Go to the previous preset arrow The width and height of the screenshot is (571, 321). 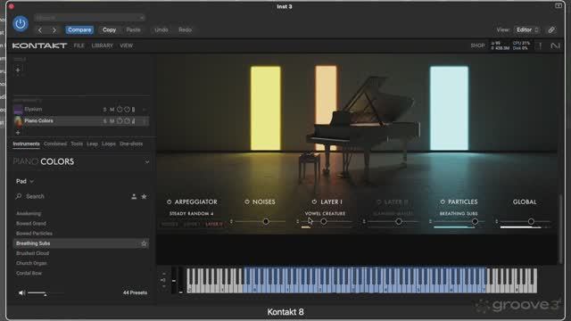40,30
